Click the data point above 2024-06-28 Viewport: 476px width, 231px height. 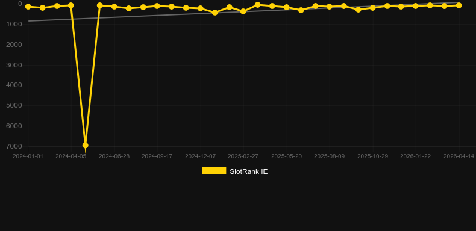114,7
